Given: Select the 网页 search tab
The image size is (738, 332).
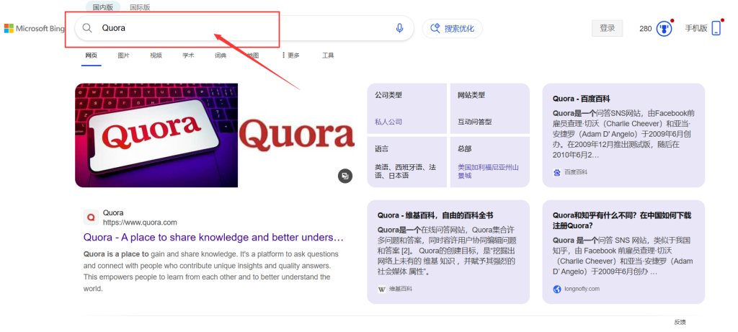Looking at the screenshot, I should click(92, 55).
